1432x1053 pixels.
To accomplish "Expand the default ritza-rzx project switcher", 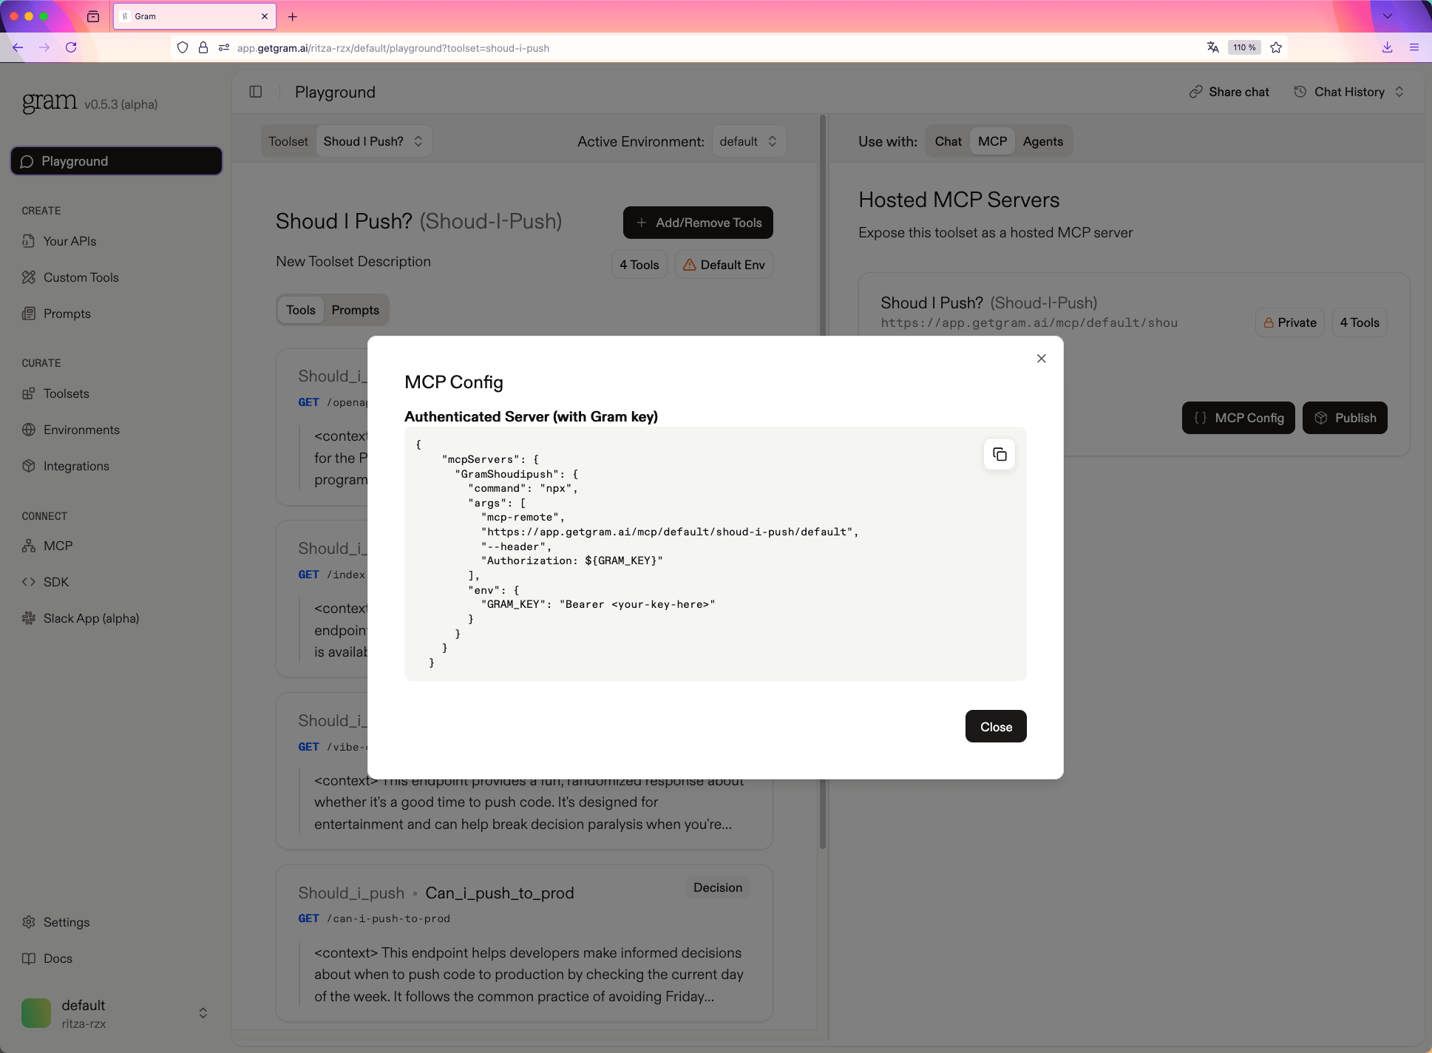I will tap(116, 1013).
